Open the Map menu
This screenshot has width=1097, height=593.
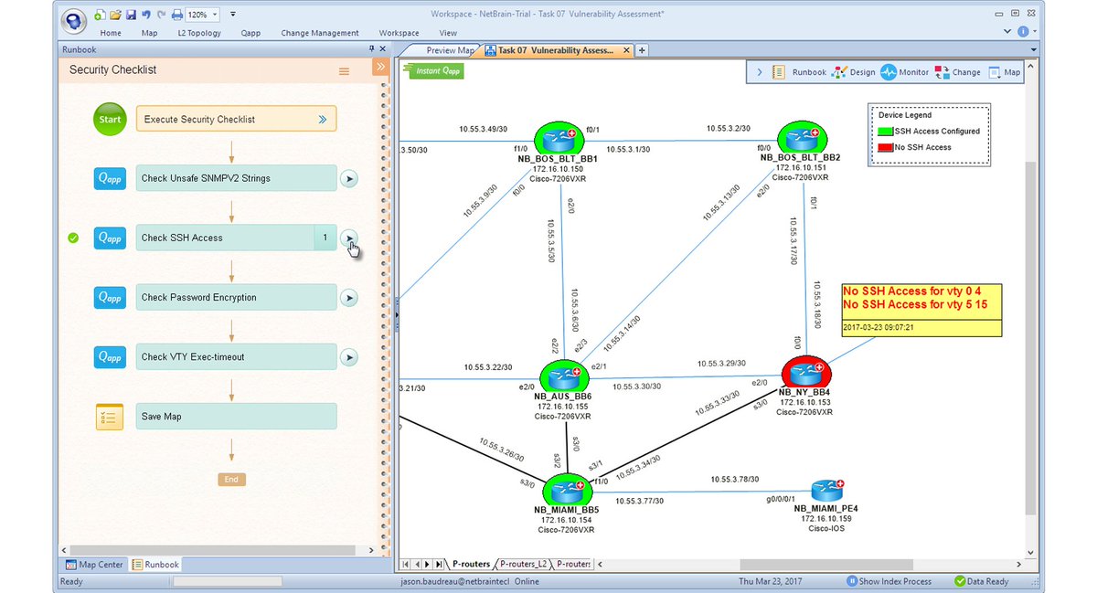149,33
